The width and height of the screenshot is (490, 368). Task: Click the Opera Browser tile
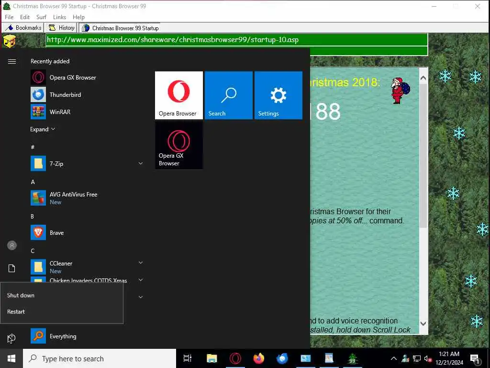coord(179,95)
